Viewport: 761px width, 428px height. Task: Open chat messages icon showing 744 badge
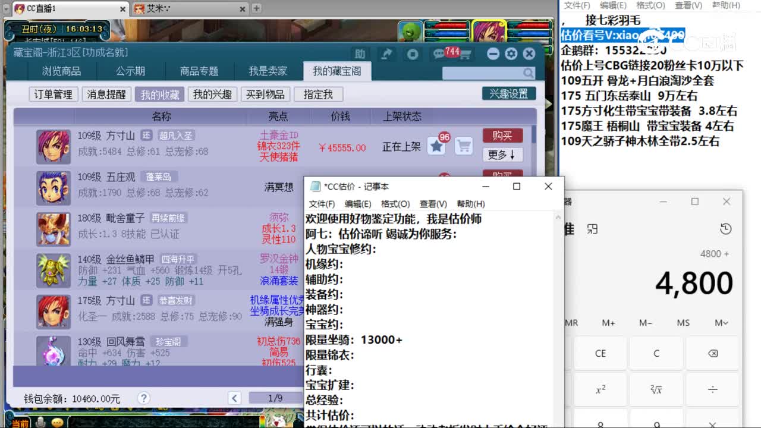pos(439,53)
